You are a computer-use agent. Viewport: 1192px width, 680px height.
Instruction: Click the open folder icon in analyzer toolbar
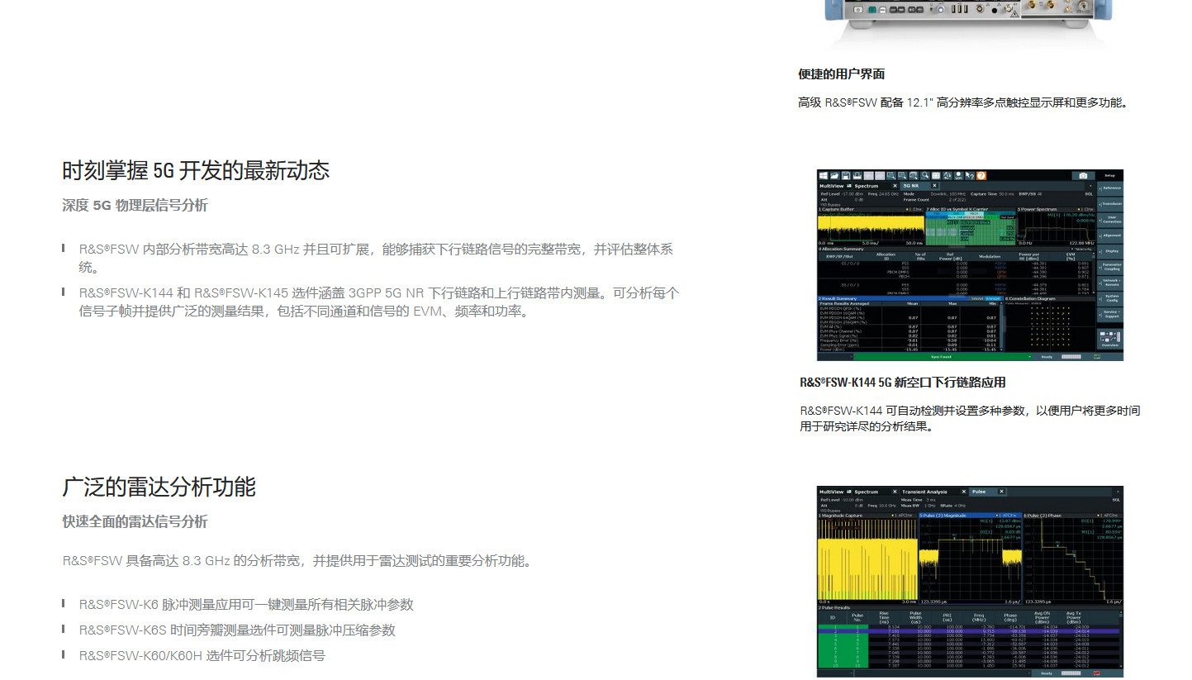pyautogui.click(x=835, y=176)
